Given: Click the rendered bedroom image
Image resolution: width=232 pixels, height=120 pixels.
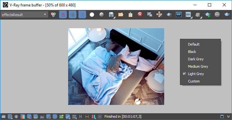Looking at the screenshot, I should (116, 66).
